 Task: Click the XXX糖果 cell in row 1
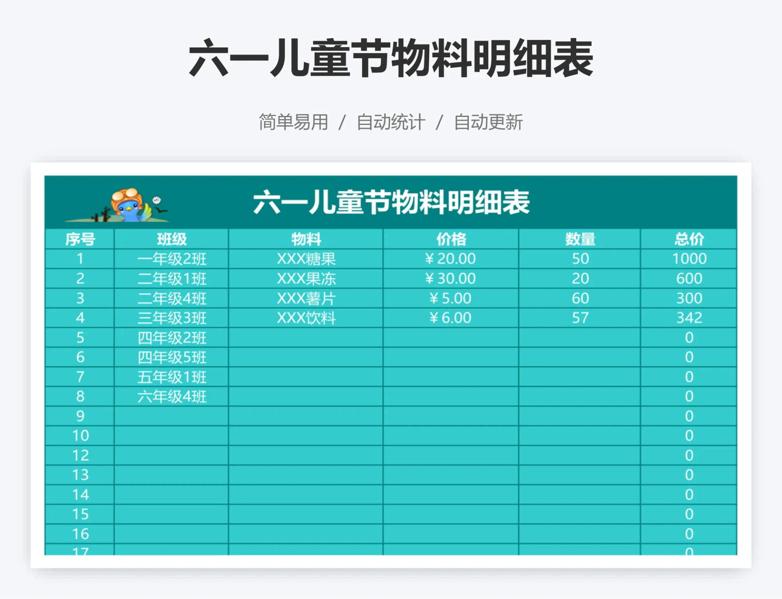click(306, 258)
